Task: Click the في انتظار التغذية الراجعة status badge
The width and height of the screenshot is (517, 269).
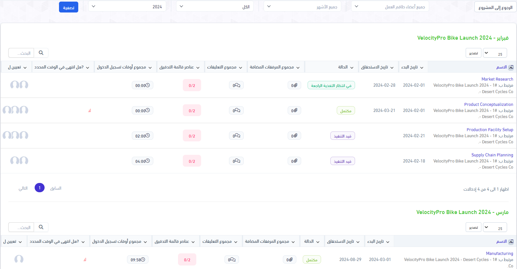Action: (331, 85)
